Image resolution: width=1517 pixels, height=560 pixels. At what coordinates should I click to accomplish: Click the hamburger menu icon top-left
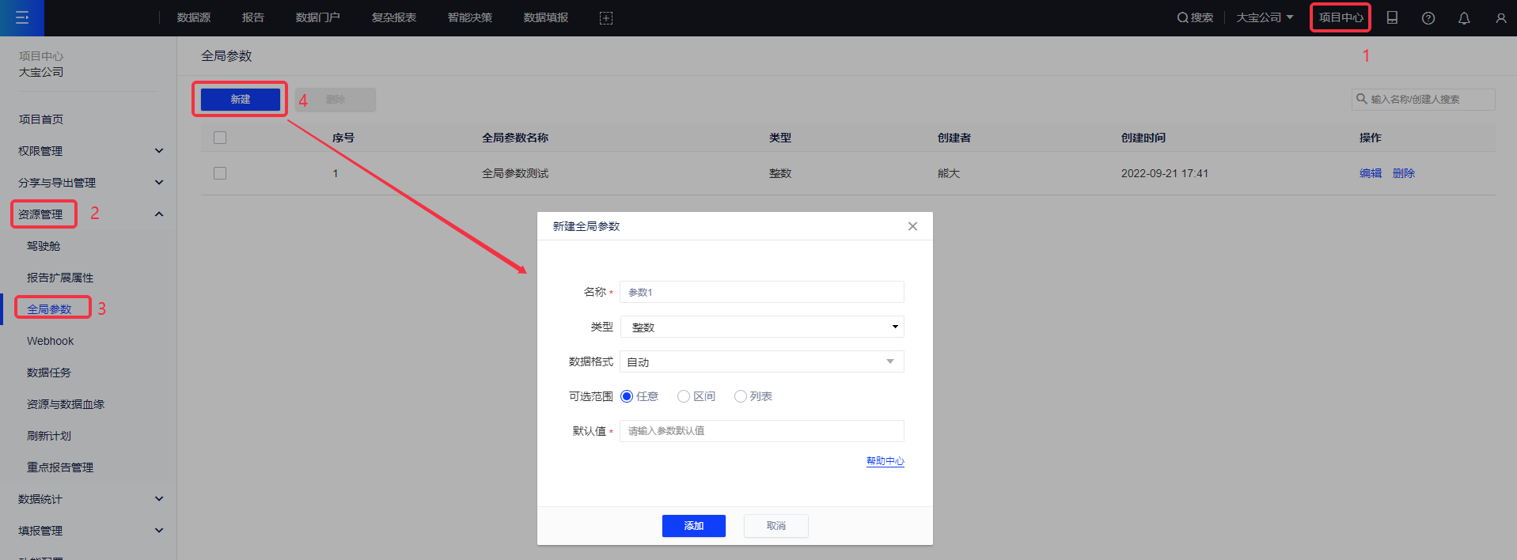click(x=22, y=17)
